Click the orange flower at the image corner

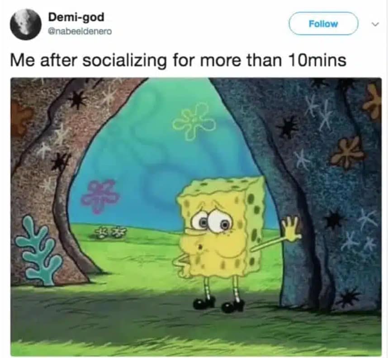[x=373, y=102]
